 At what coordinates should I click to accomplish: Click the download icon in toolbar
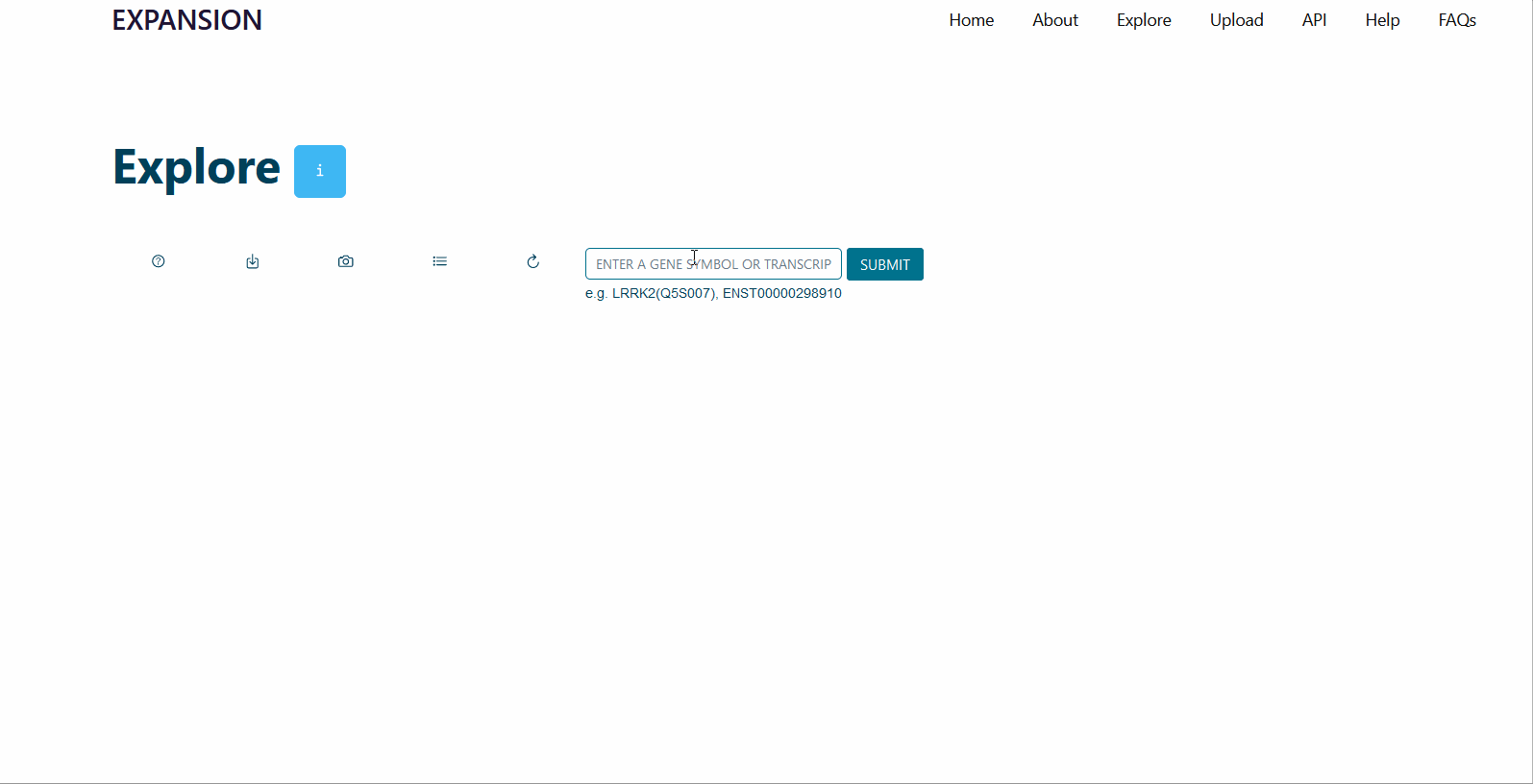[x=253, y=261]
